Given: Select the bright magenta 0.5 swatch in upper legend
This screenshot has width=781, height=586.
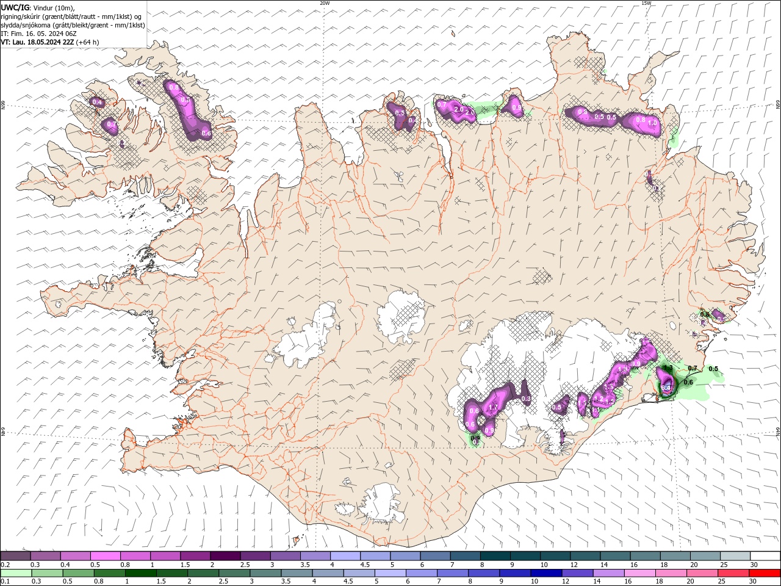Looking at the screenshot, I should pos(105,555).
